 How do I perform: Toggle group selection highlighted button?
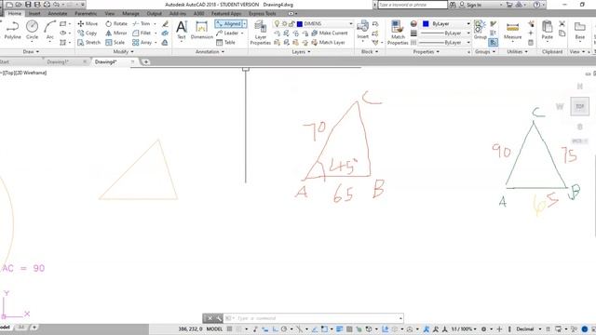coord(493,43)
